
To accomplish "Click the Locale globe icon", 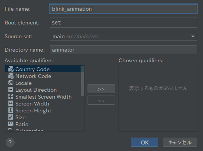I will click(11, 83).
